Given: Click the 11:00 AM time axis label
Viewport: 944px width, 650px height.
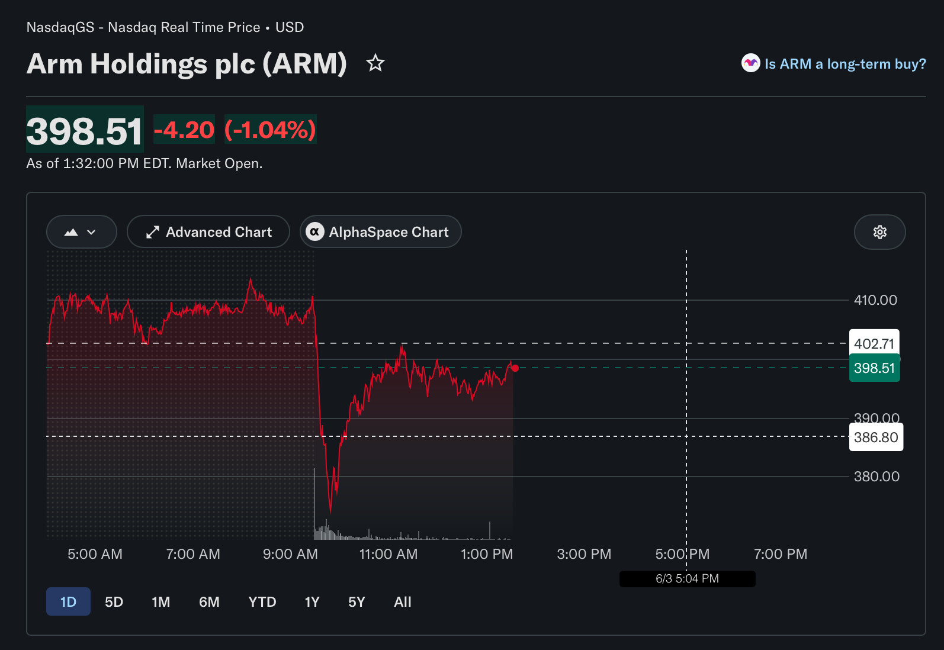Looking at the screenshot, I should [x=388, y=554].
